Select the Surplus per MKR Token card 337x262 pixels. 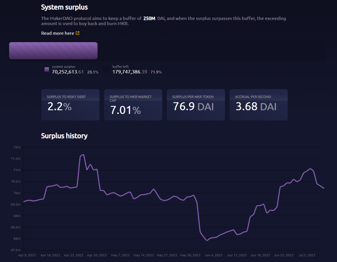click(x=196, y=105)
